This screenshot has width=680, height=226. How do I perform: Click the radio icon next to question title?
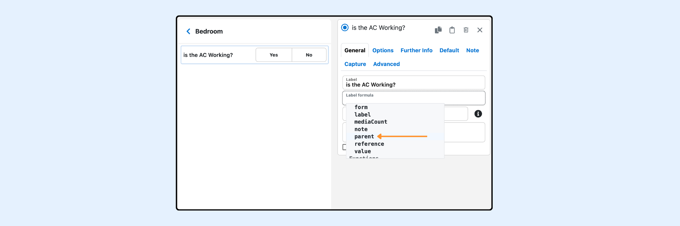(x=345, y=28)
